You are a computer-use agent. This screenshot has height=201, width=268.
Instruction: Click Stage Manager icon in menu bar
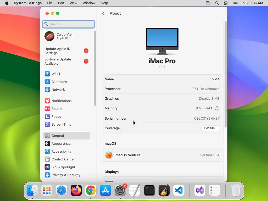[208, 3]
